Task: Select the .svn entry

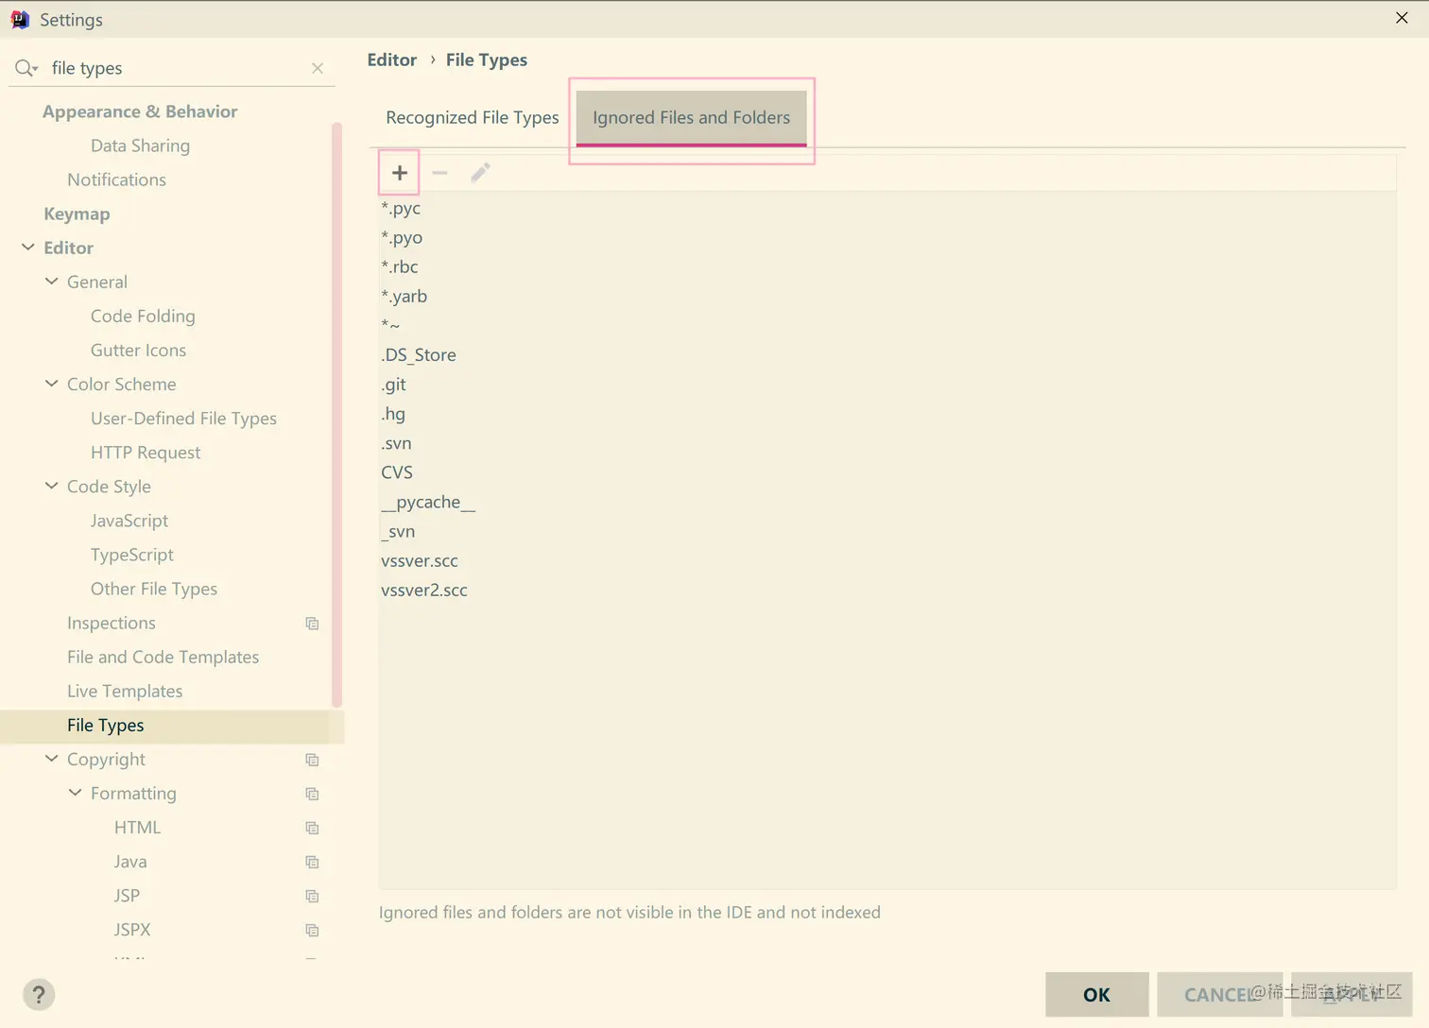Action: [887, 443]
